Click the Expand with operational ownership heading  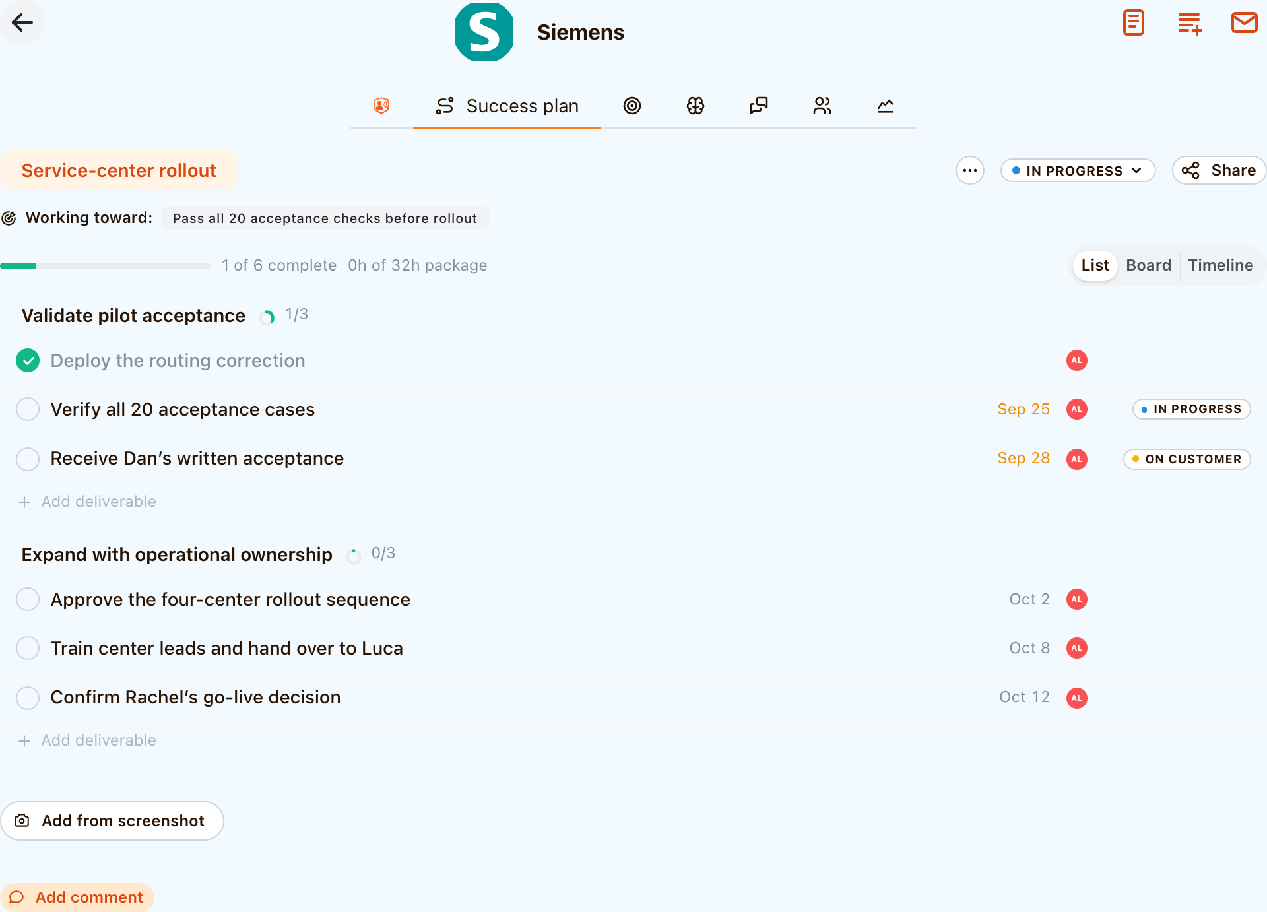coord(177,554)
